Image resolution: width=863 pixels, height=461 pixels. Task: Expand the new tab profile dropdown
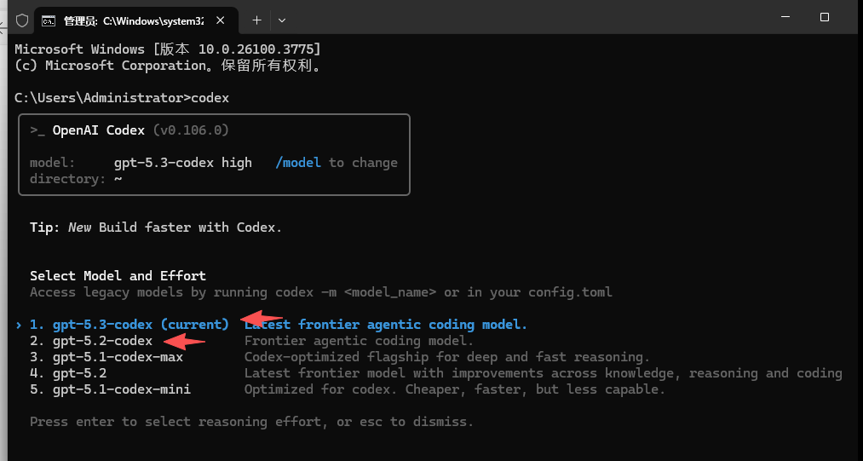282,20
